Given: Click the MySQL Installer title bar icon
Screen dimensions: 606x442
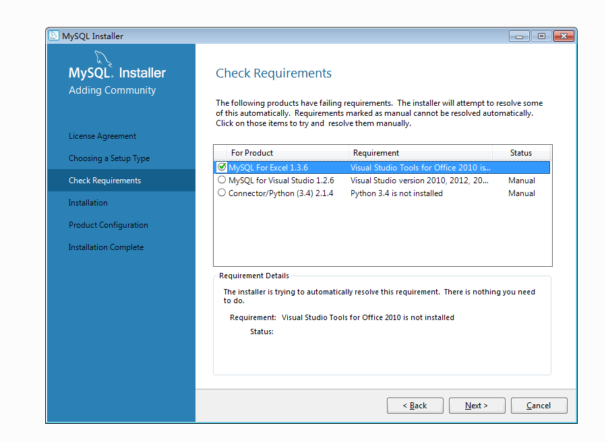Looking at the screenshot, I should pos(54,36).
